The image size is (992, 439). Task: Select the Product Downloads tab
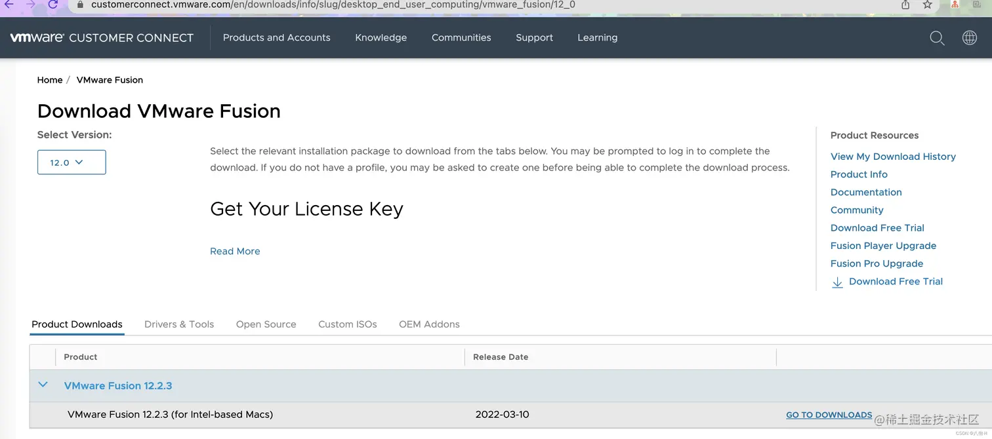[77, 324]
